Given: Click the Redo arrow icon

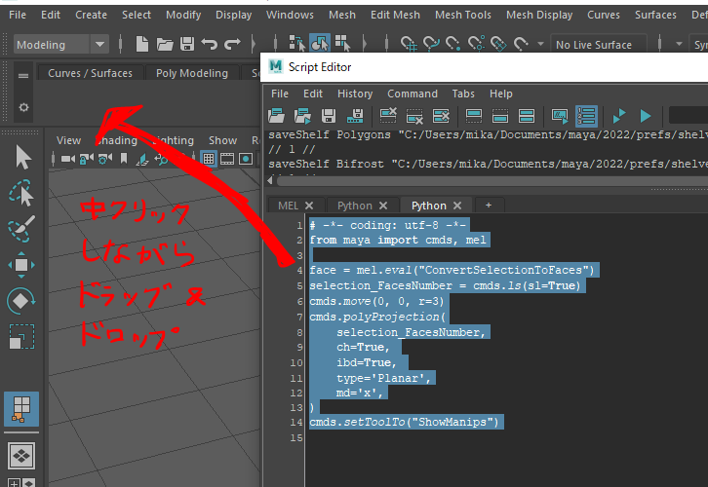Looking at the screenshot, I should 232,44.
